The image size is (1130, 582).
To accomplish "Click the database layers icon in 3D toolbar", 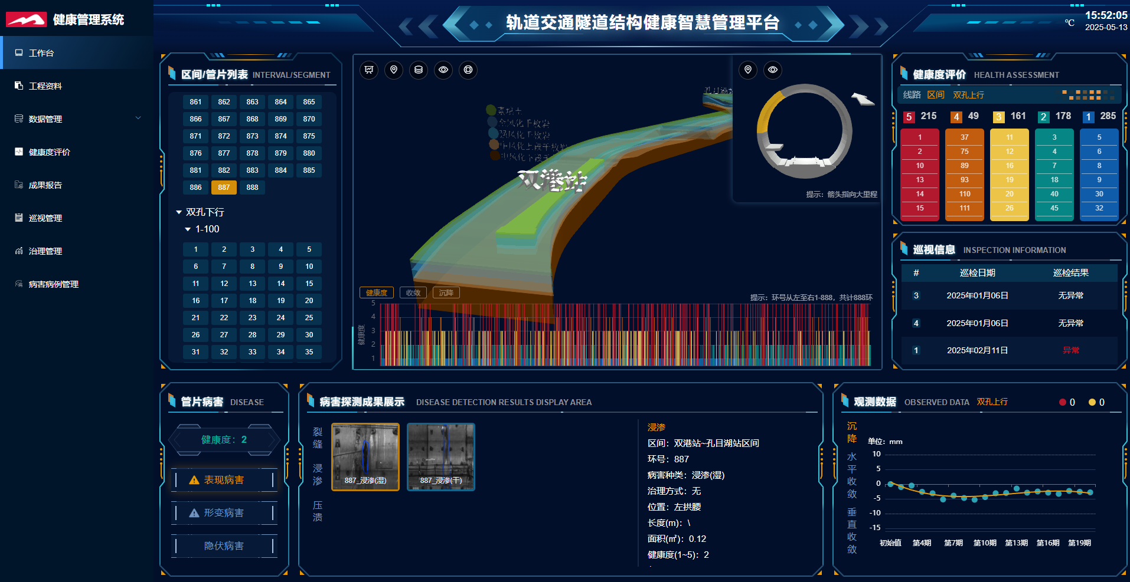I will pos(419,70).
